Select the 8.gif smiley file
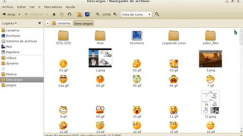This screenshot has height=136, width=243. pyautogui.click(x=63, y=112)
